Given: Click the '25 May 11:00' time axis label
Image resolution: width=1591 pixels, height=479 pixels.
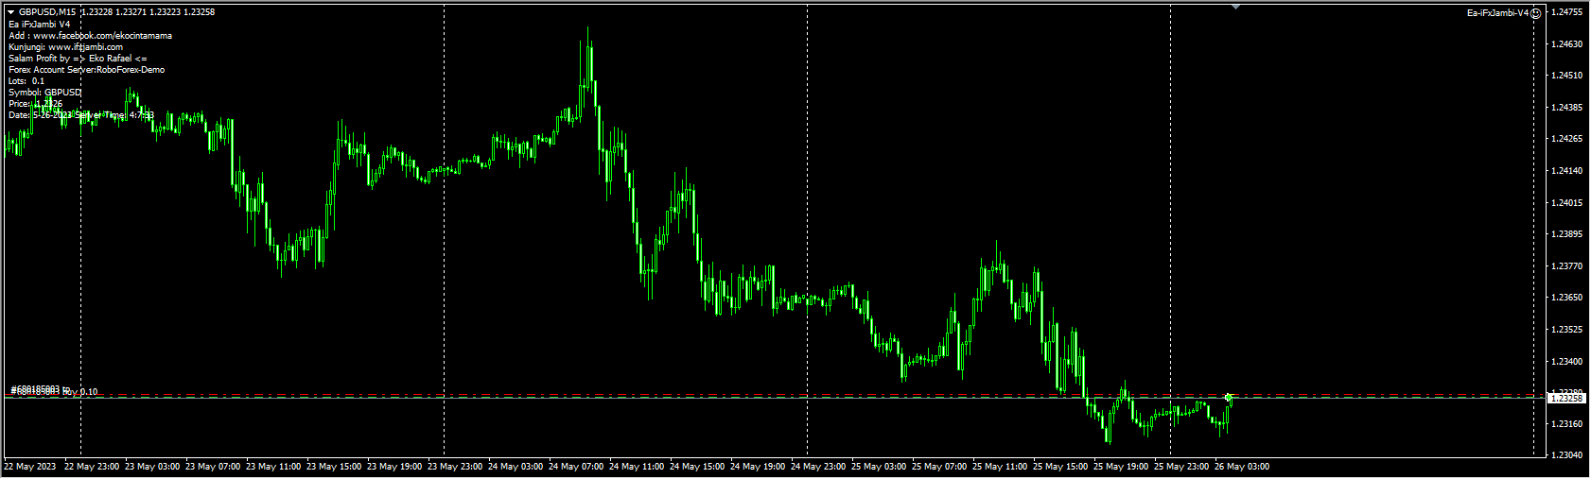Looking at the screenshot, I should 1000,467.
